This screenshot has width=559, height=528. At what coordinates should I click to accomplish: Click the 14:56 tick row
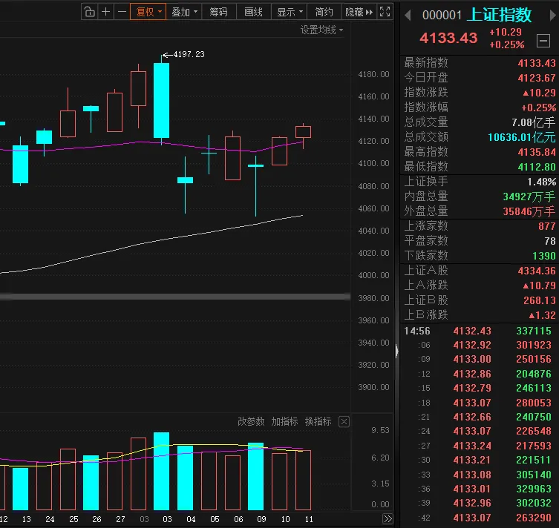tap(480, 331)
